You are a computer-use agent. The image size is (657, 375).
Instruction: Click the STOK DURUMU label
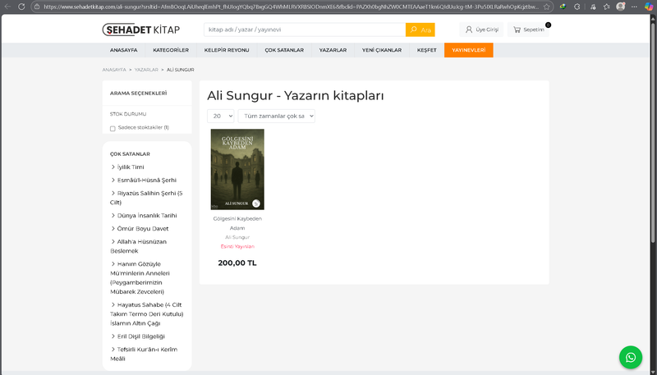128,114
